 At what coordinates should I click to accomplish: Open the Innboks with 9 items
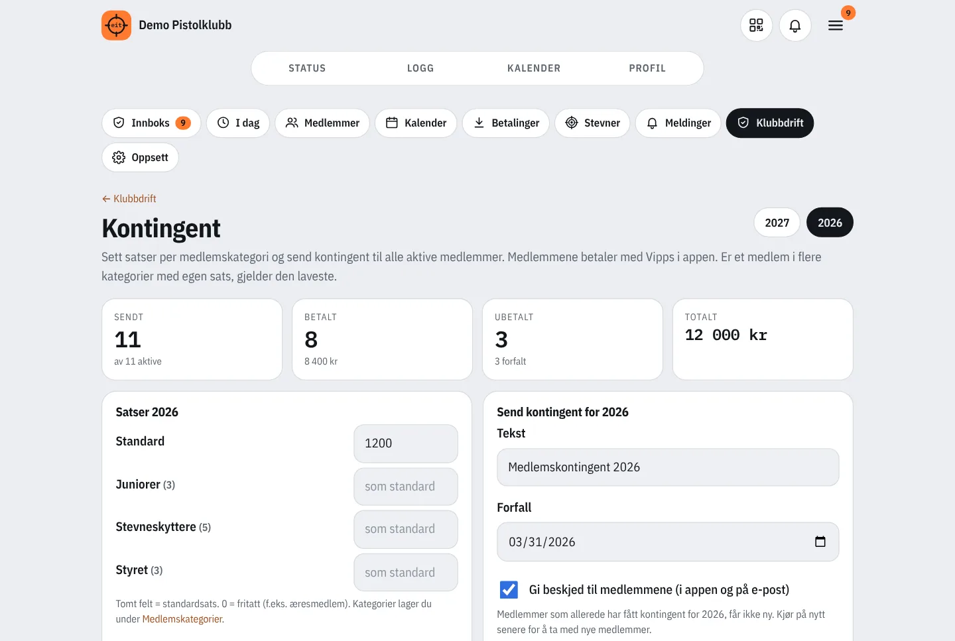151,123
